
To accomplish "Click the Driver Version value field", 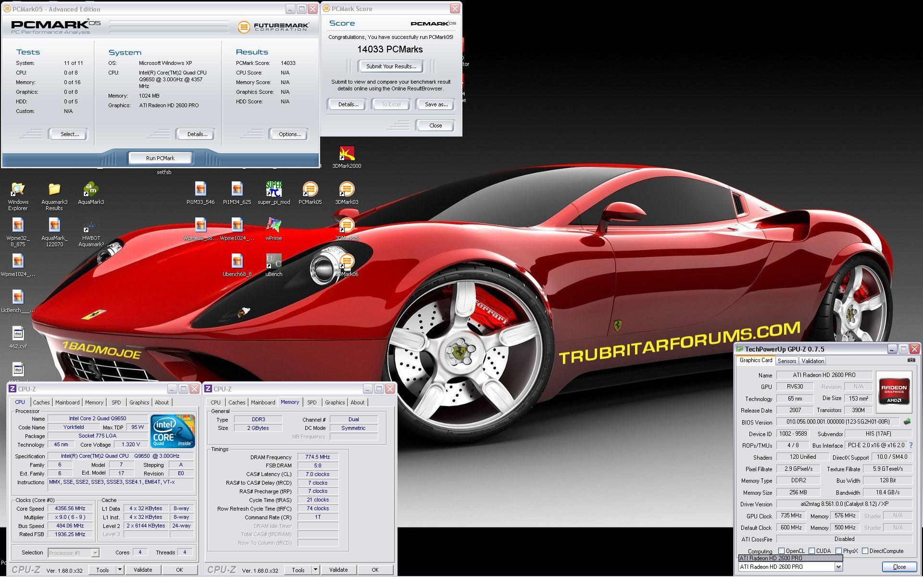I will point(844,504).
